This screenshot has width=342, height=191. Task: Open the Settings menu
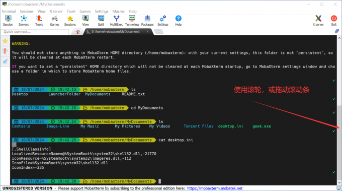[102, 12]
